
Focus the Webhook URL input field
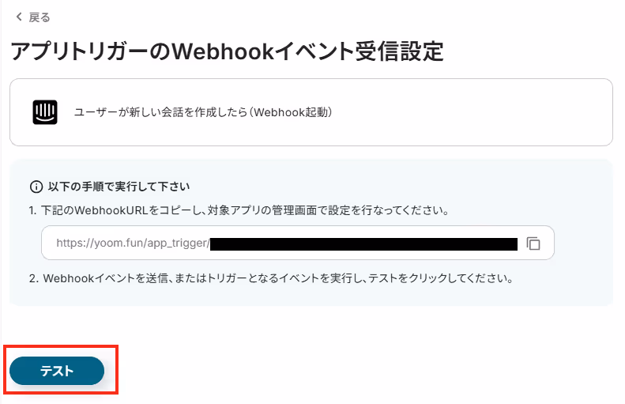298,243
